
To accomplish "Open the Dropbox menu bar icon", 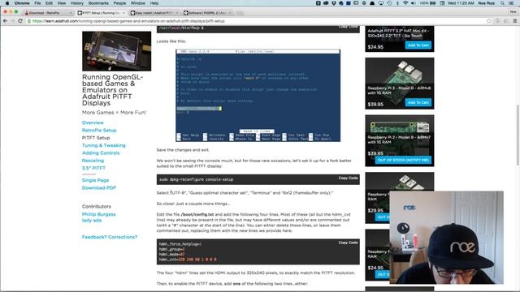I will pyautogui.click(x=334, y=3).
